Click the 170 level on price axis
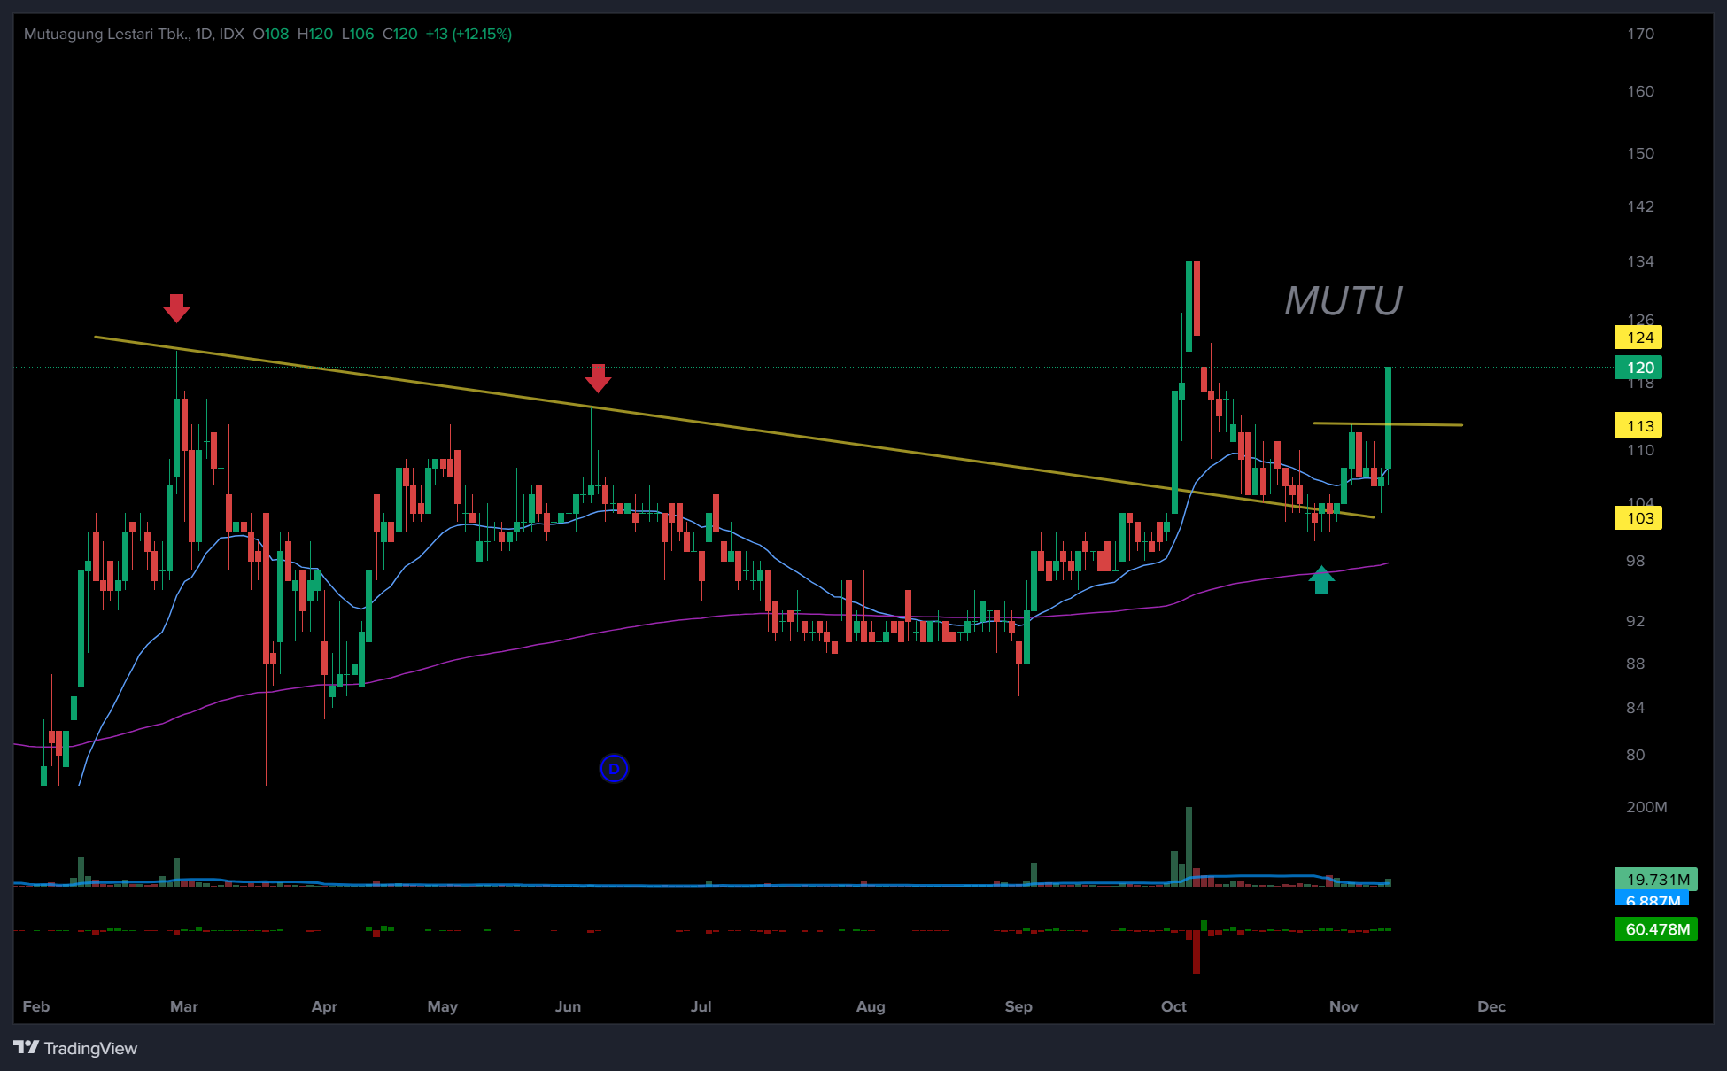 click(1639, 34)
